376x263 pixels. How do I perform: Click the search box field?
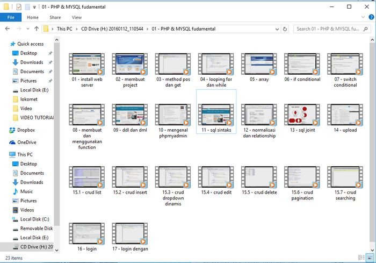(x=328, y=29)
